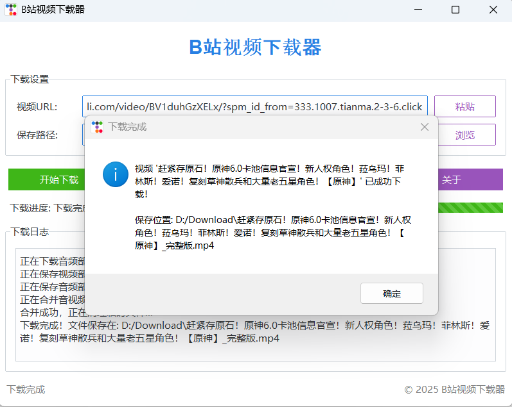Click the 视频URL input field
The height and width of the screenshot is (407, 512).
pos(254,106)
